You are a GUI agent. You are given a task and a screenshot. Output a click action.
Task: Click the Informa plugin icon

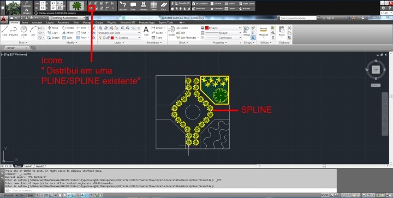tap(123, 6)
